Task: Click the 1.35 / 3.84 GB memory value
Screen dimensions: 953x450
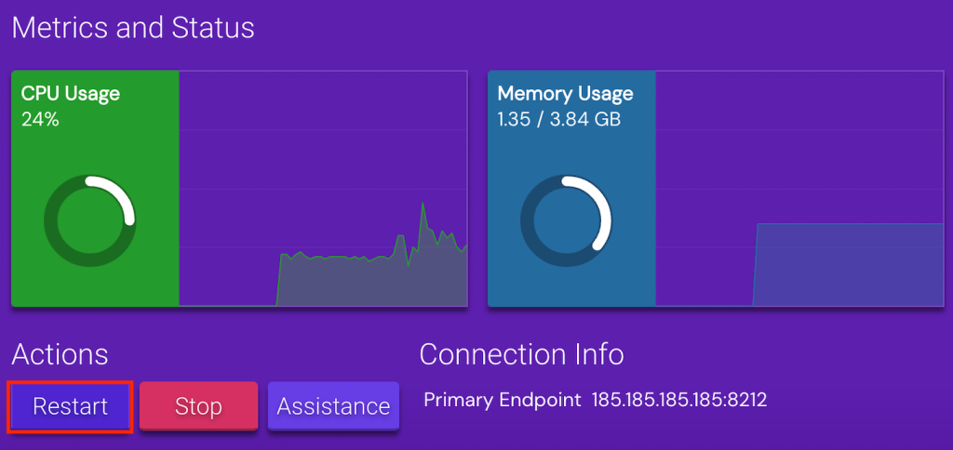Action: tap(558, 119)
